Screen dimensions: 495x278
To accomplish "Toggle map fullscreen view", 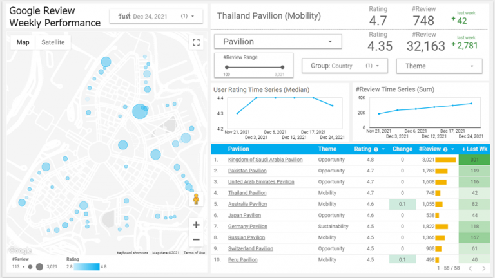I will [x=196, y=42].
